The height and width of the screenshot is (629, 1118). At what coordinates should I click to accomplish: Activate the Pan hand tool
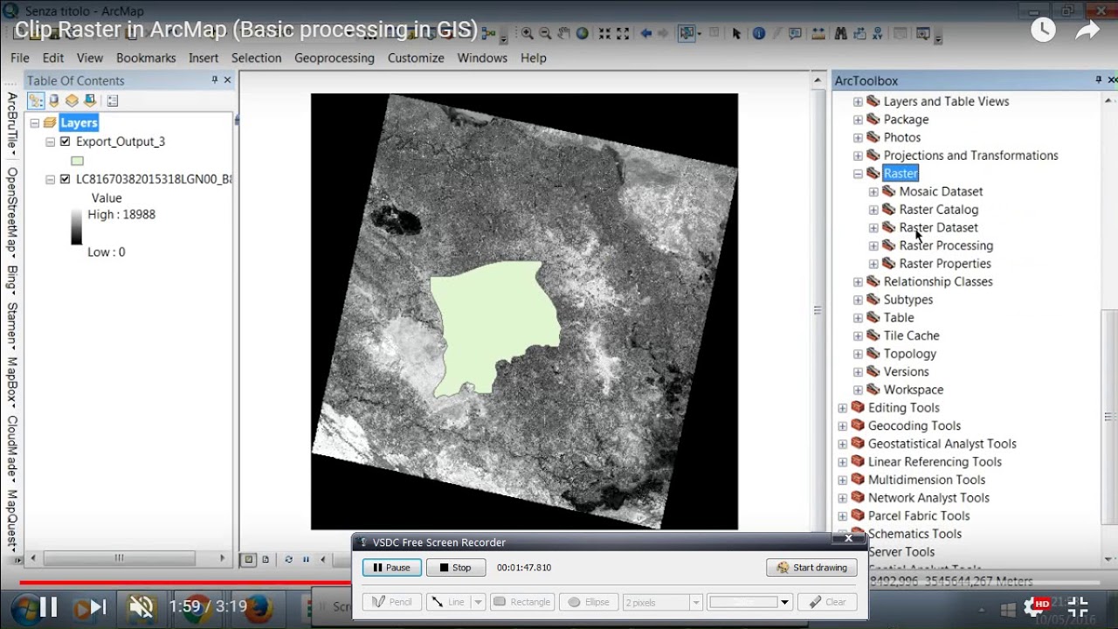point(563,33)
